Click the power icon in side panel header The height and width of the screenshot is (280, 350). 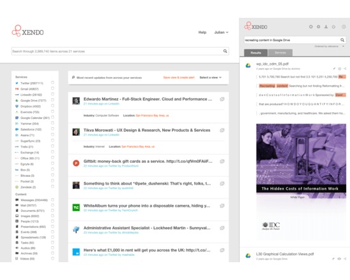tap(333, 27)
